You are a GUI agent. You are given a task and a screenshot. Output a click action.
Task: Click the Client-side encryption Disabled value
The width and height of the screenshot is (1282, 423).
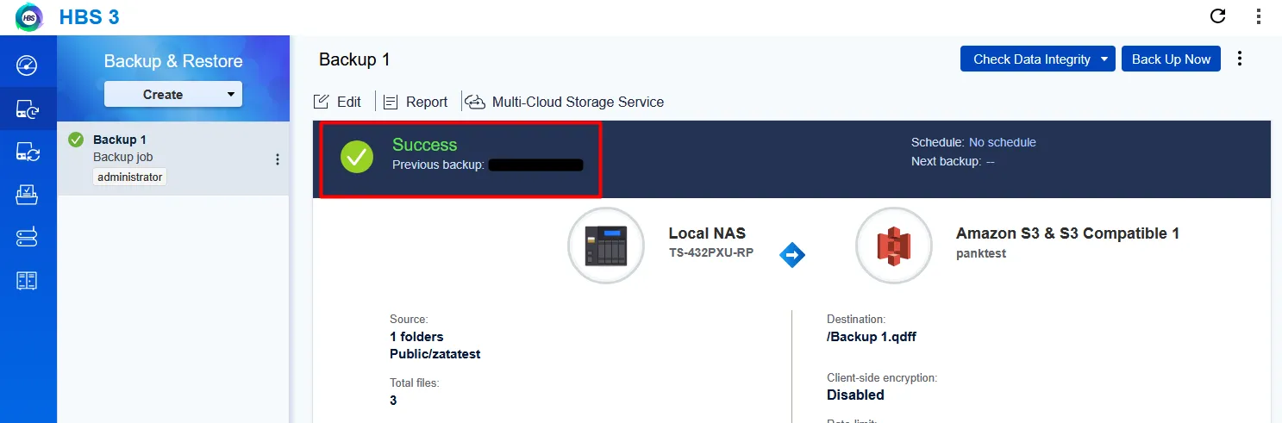click(855, 395)
